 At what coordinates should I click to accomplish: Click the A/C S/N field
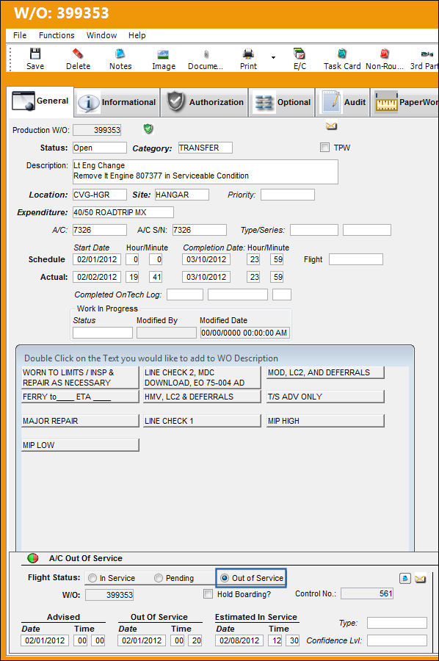[199, 230]
